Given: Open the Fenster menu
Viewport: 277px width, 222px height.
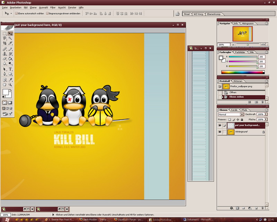Looking at the screenshot, I should pyautogui.click(x=72, y=8).
